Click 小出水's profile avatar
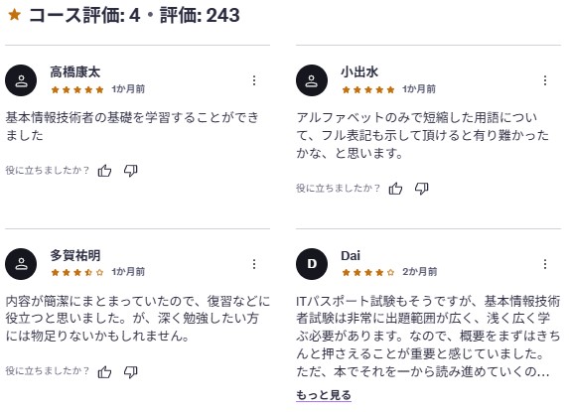The height and width of the screenshot is (412, 569). [312, 80]
